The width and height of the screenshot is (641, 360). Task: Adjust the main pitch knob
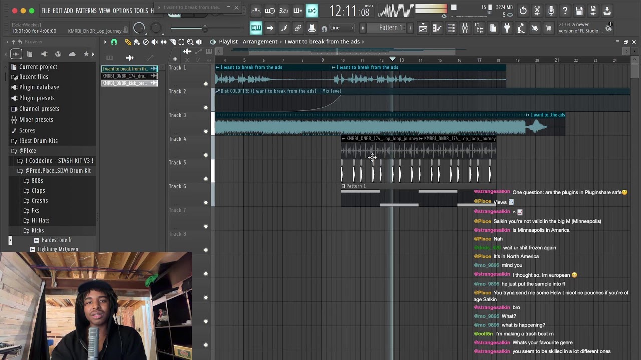(156, 28)
